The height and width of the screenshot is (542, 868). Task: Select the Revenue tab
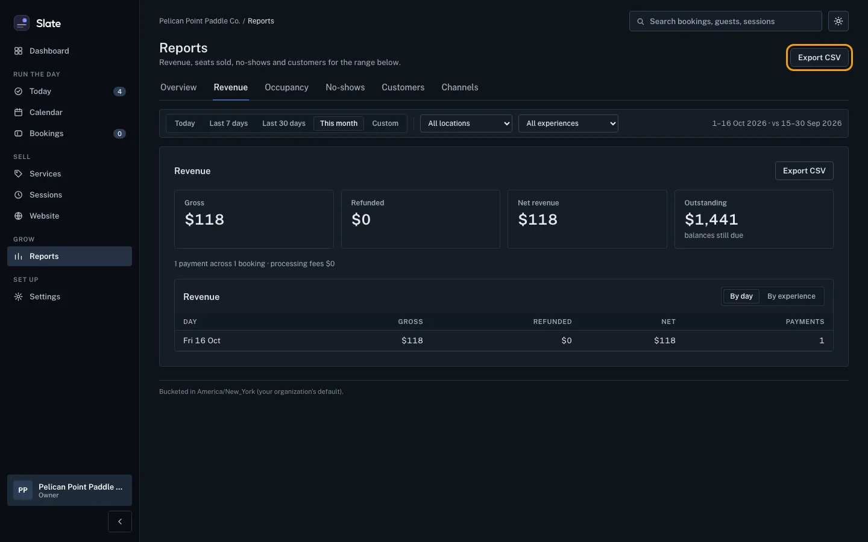(x=231, y=87)
